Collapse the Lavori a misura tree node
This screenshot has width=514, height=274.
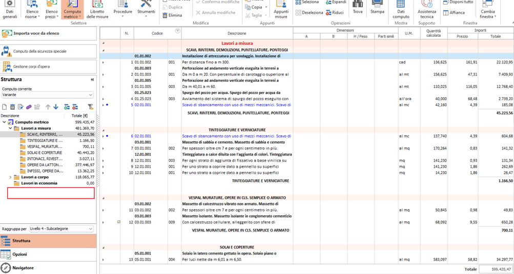[10, 128]
